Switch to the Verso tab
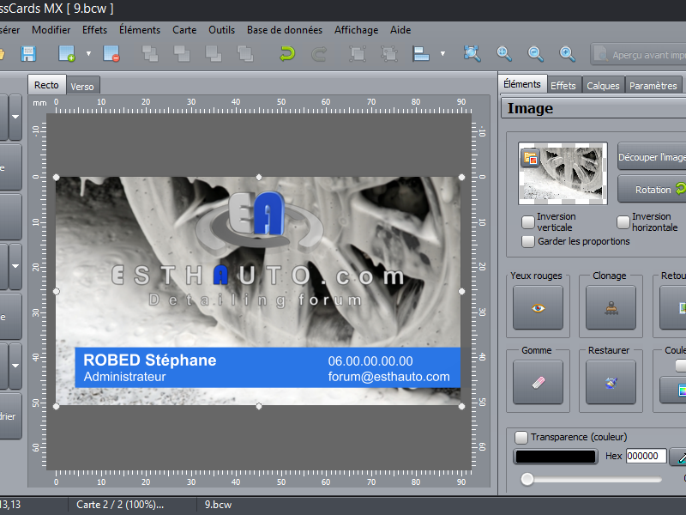This screenshot has height=515, width=686. point(82,87)
